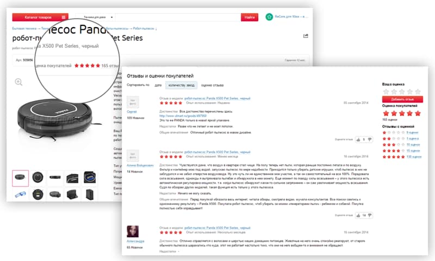Image resolution: width=435 pixels, height=261 pixels.
Task: Click the red add review button
Action: [402, 99]
